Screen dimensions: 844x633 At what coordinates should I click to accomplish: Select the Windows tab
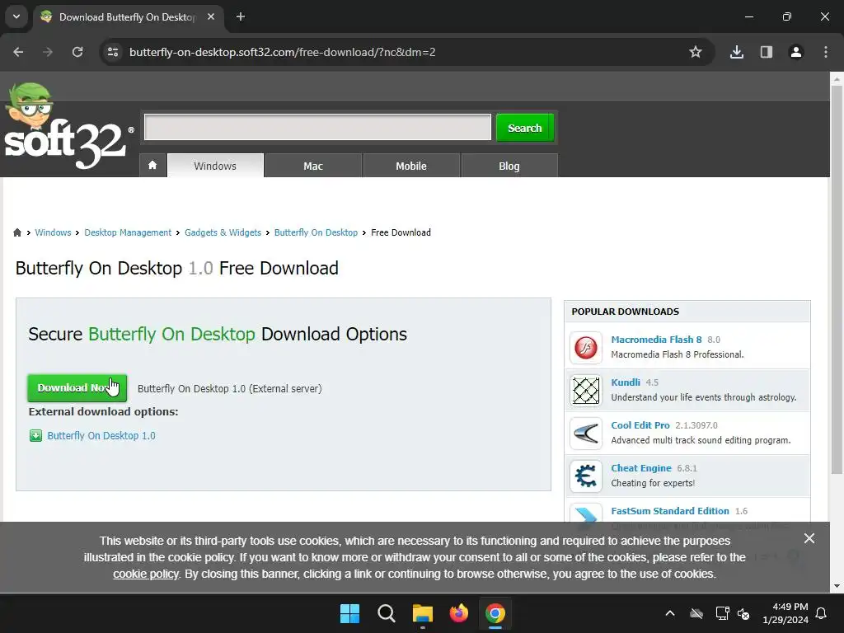(215, 166)
